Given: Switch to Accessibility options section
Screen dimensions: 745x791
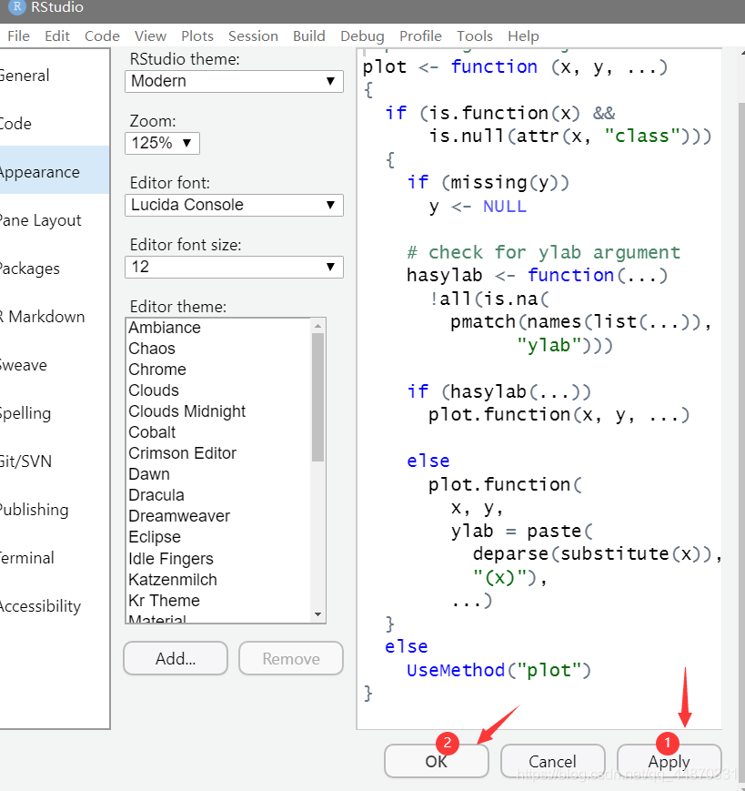Looking at the screenshot, I should coord(54,606).
